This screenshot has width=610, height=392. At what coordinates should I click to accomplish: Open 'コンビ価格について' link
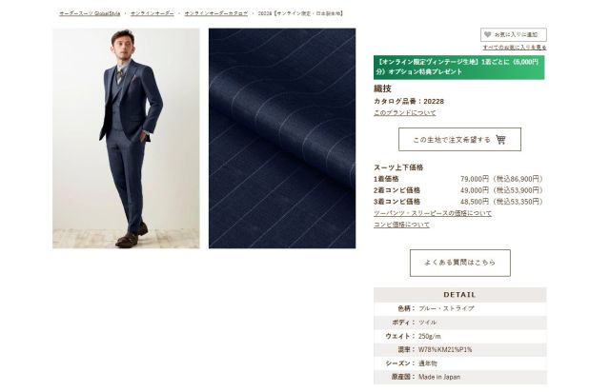[401, 225]
